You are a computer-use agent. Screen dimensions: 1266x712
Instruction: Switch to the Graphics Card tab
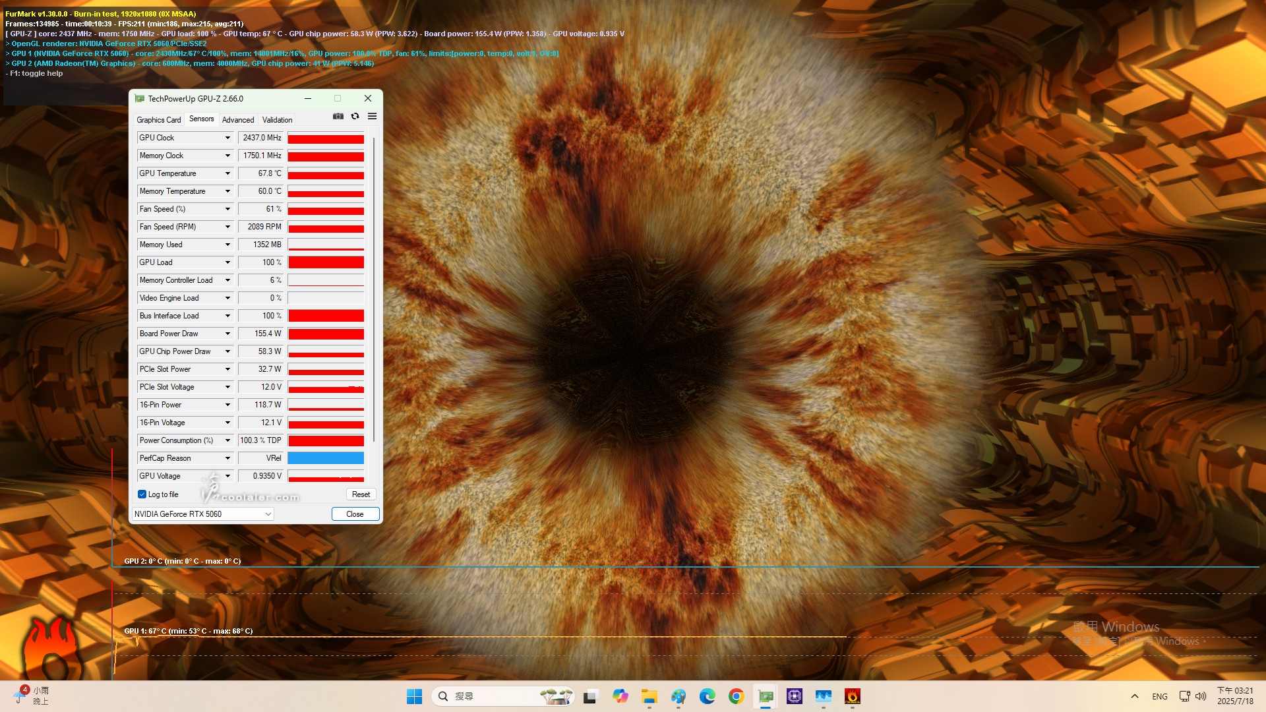tap(159, 120)
